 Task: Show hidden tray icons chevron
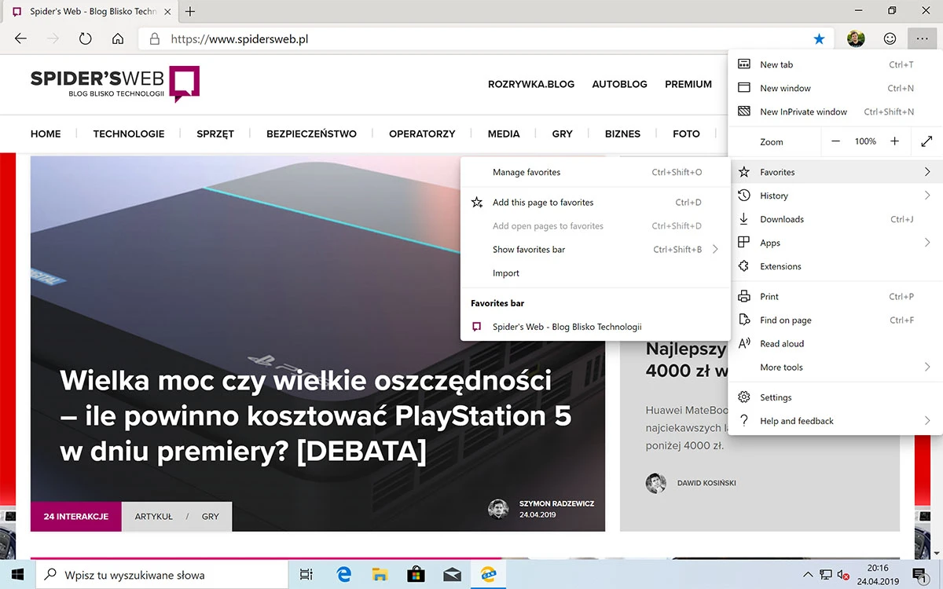point(808,575)
